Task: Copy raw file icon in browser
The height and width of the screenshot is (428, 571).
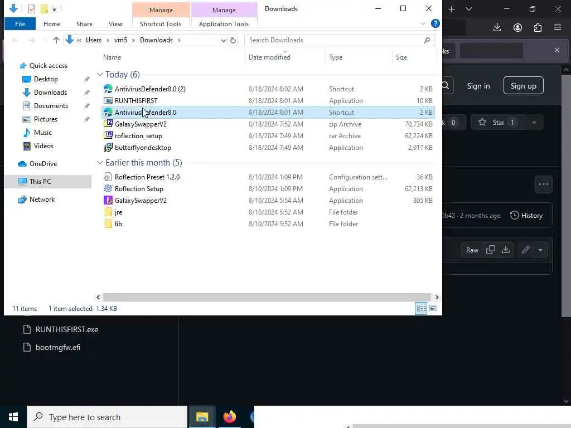Action: click(x=491, y=250)
